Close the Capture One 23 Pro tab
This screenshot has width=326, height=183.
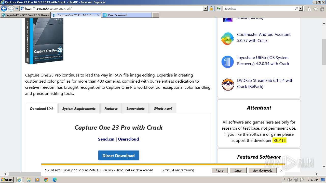click(98, 15)
